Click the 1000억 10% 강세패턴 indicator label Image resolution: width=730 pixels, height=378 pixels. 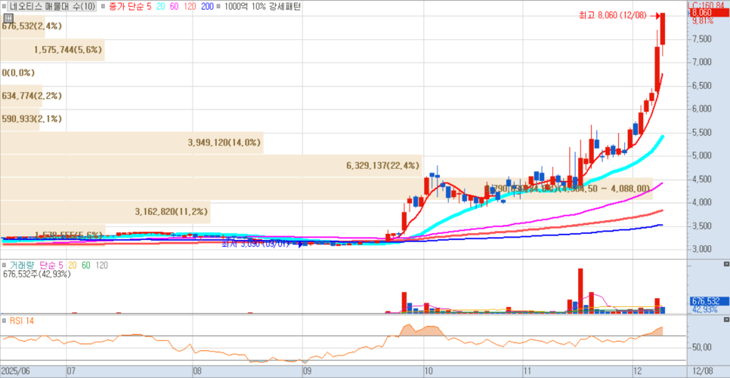(262, 7)
